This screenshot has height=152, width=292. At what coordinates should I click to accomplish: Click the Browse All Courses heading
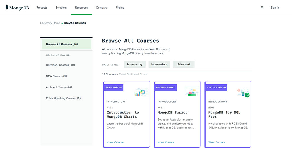[131, 41]
